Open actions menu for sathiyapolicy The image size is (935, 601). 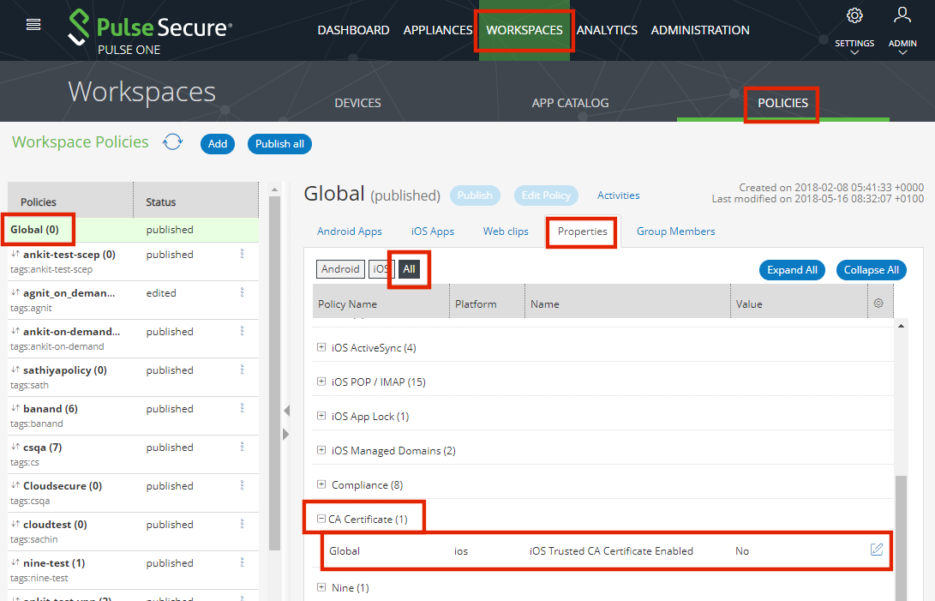pos(242,370)
